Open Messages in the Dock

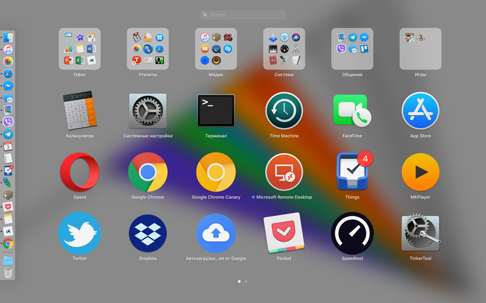coord(8,98)
